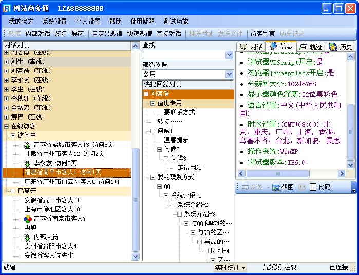Collapse the 在线访客 node

6,126
